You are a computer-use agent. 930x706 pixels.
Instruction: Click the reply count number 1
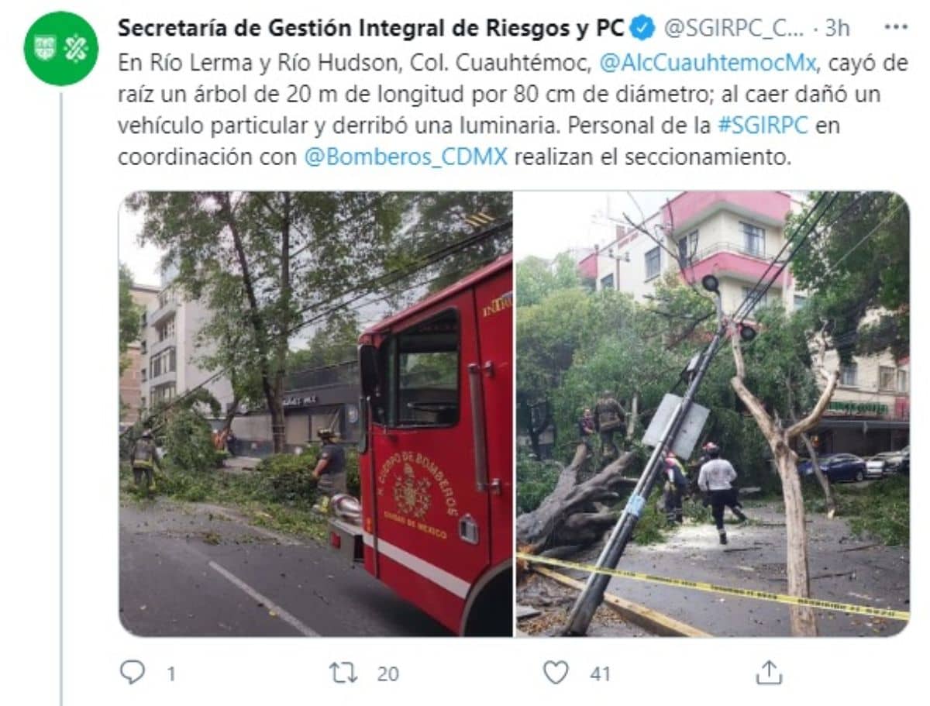point(170,673)
